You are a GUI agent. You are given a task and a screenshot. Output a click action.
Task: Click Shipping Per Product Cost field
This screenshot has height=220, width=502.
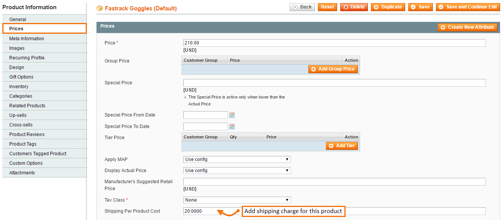[x=334, y=211]
